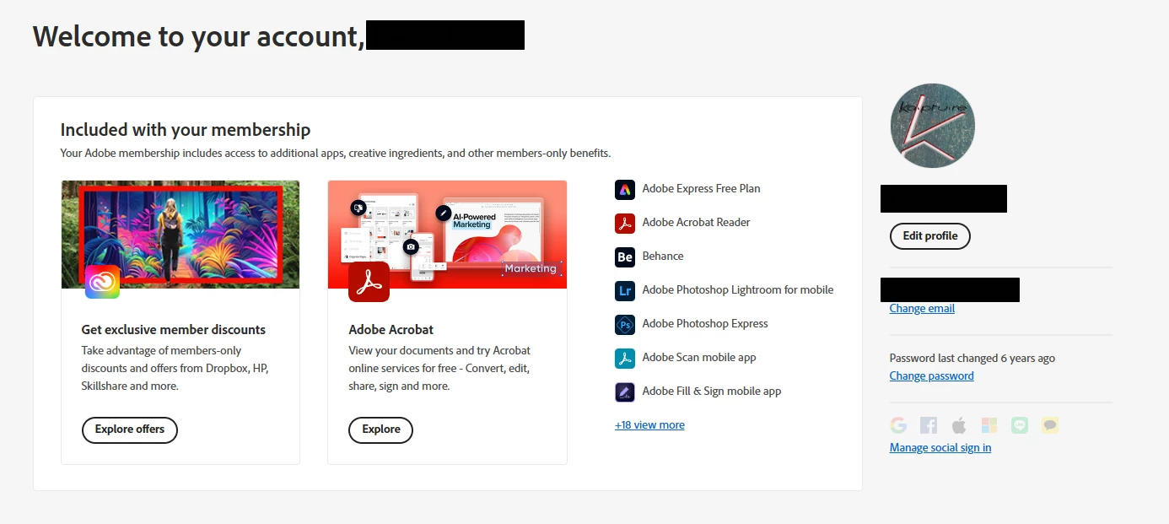1169x524 pixels.
Task: Click the Adobe Scan mobile app text
Action: click(699, 358)
